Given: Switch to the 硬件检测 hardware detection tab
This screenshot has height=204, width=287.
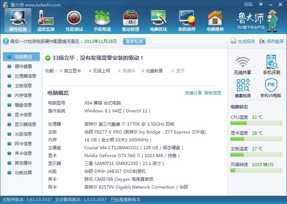Looking at the screenshot, I should (18, 20).
